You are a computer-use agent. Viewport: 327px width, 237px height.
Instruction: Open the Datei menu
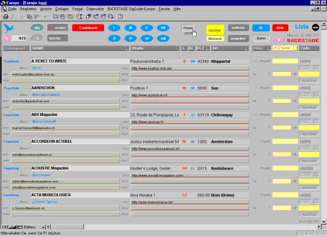pos(13,9)
